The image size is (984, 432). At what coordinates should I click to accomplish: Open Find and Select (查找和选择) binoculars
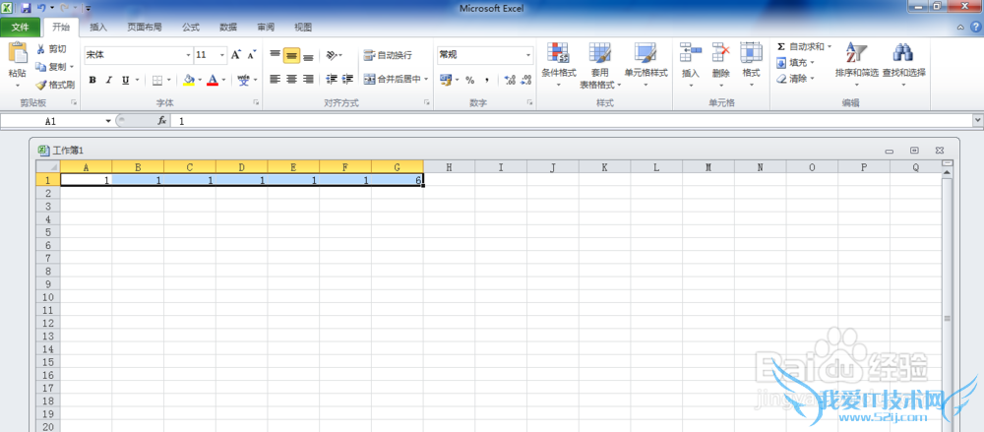pyautogui.click(x=903, y=65)
